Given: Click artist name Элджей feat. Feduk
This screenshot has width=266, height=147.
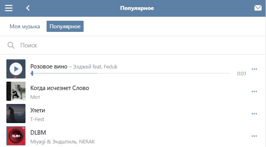Looking at the screenshot, I should 95,67.
